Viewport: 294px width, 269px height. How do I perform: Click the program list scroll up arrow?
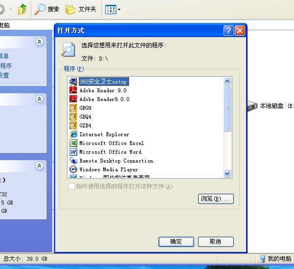tap(227, 81)
